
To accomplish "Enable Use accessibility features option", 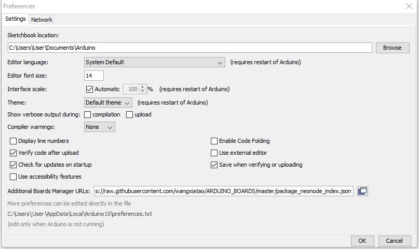I will pos(13,177).
